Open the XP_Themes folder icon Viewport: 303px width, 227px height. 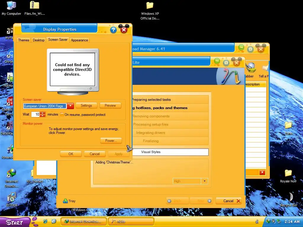point(34,177)
